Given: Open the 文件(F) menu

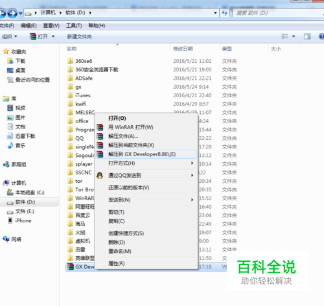Looking at the screenshot, I should click(7, 26).
